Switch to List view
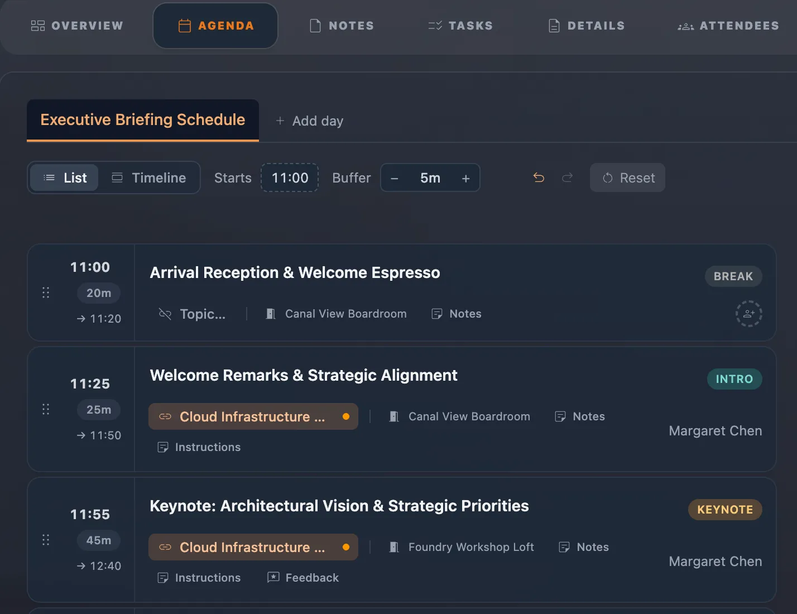 coord(65,178)
